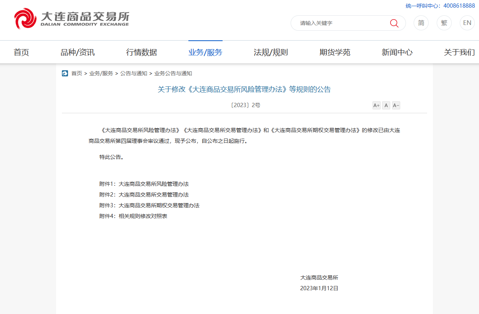Click the red magnifier search icon
Image resolution: width=479 pixels, height=314 pixels.
(x=394, y=23)
